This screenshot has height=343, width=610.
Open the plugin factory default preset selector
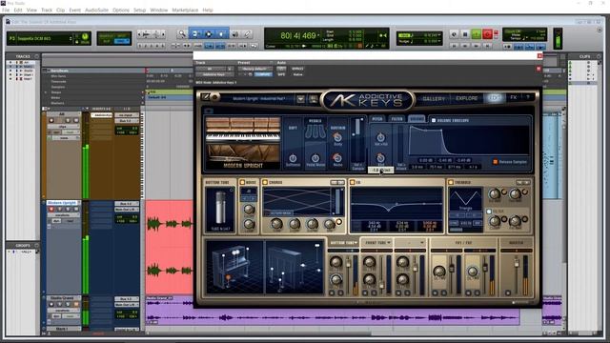254,69
